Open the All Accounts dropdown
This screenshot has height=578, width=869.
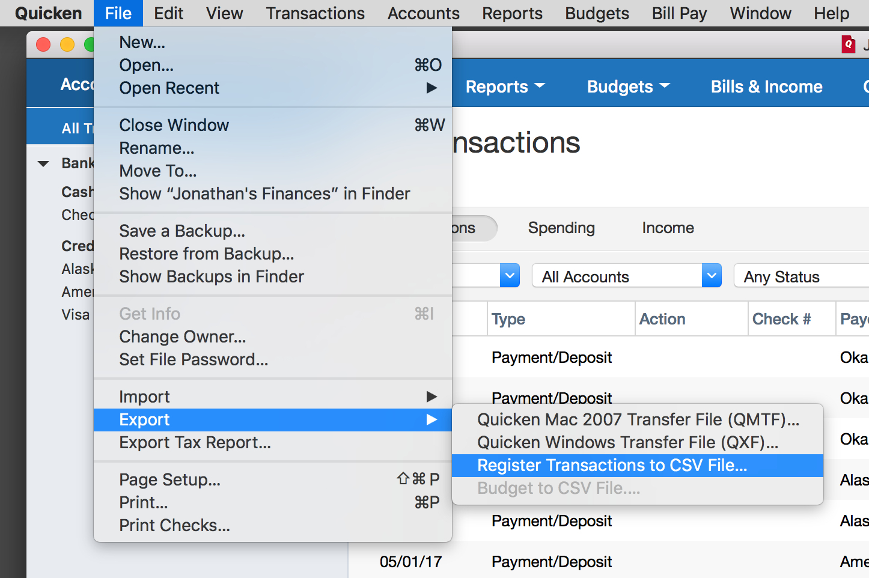click(x=627, y=276)
